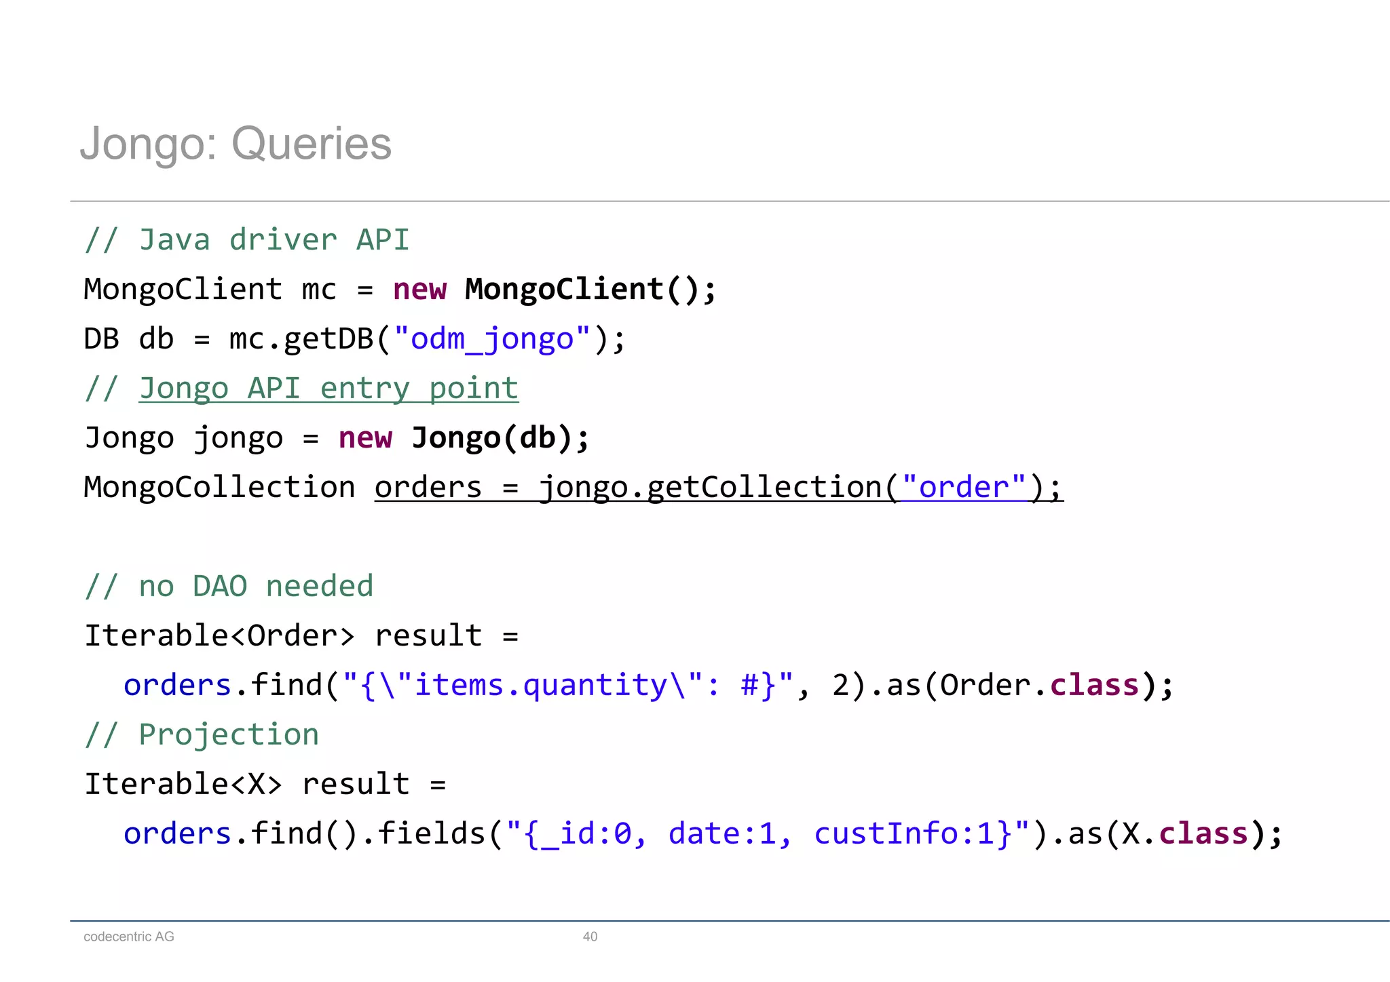Click the query string with 'items.quantity'
The width and height of the screenshot is (1390, 982).
pyautogui.click(x=568, y=686)
